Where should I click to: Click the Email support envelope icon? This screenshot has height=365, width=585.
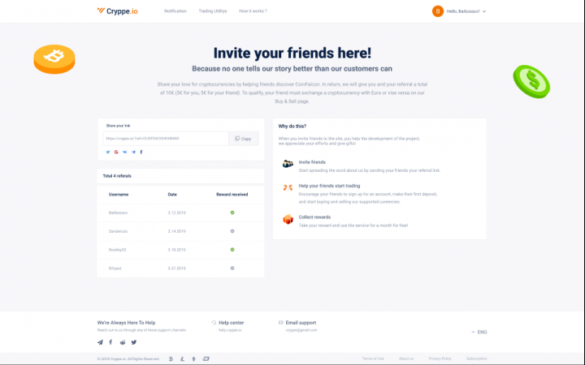[x=281, y=323]
